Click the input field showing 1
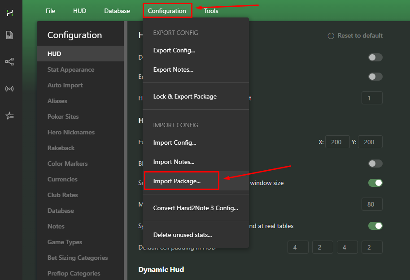Viewport: 410px width, 280px height. tap(372, 98)
